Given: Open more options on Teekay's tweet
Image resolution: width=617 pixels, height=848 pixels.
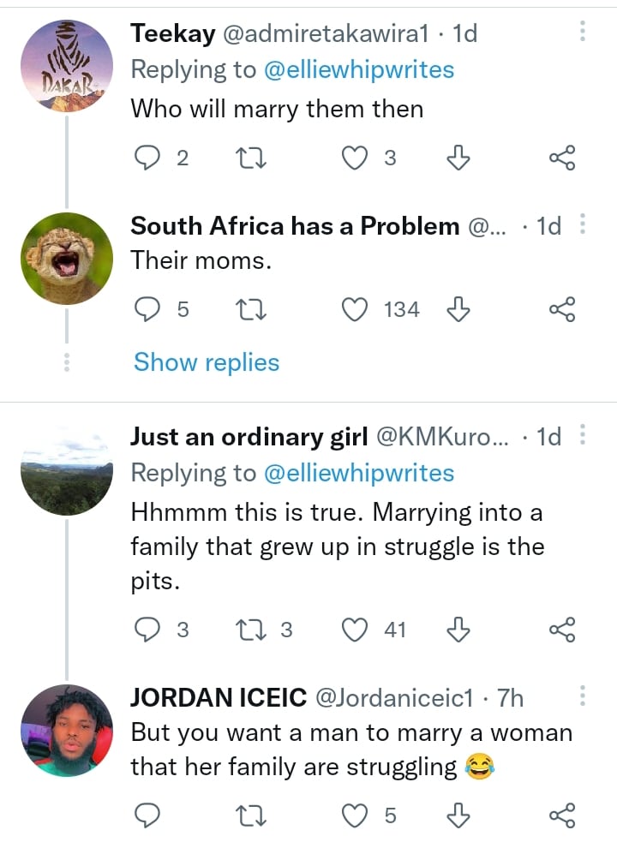Looking at the screenshot, I should coord(583,33).
